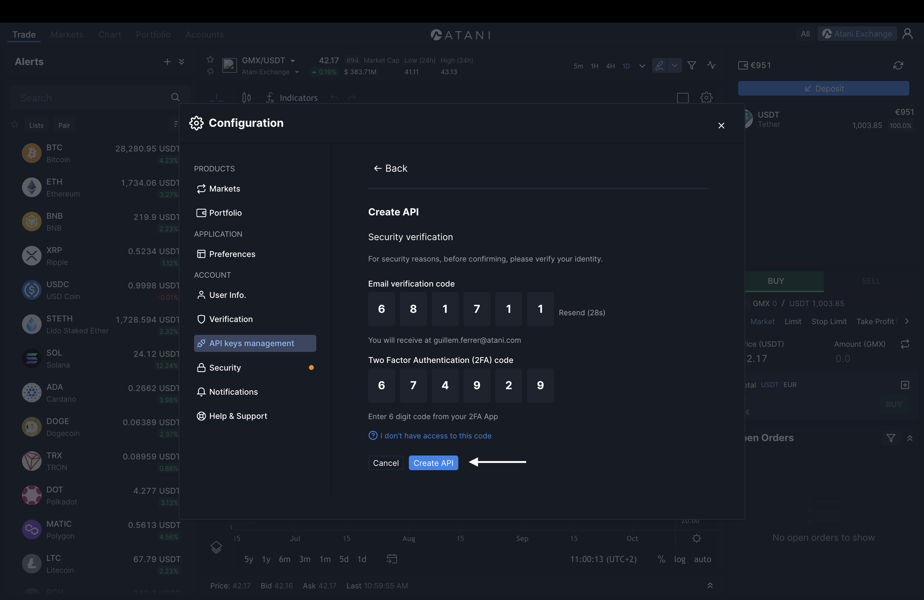Switch to the Portfolio top tab
The image size is (924, 600).
coord(153,34)
